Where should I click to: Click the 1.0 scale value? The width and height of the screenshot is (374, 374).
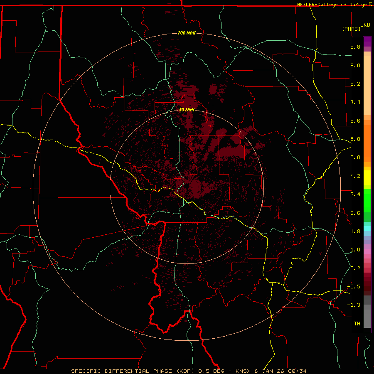[355, 250]
